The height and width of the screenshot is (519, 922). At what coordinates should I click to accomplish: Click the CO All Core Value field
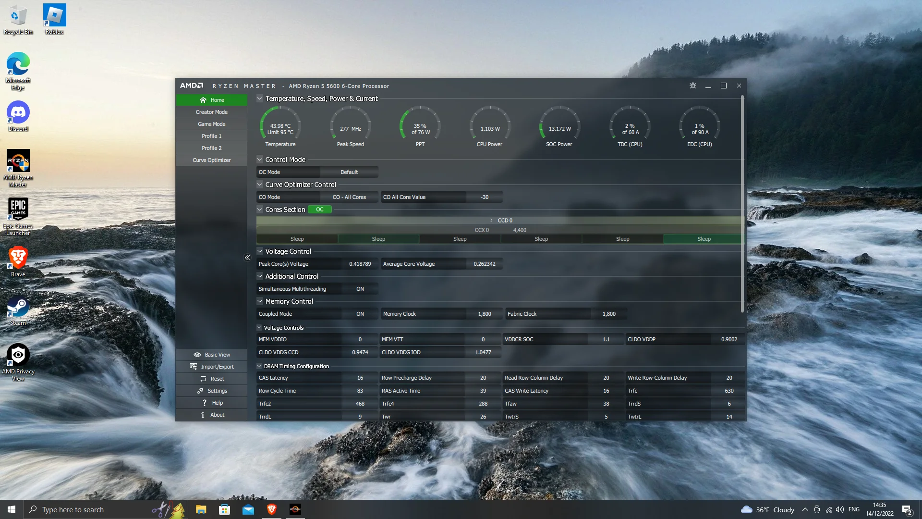(484, 197)
